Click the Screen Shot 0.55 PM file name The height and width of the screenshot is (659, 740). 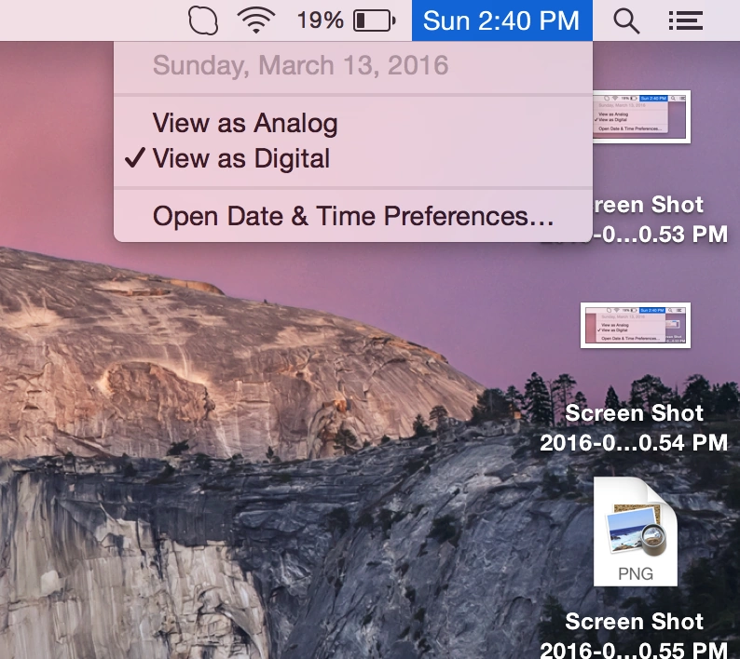(634, 635)
